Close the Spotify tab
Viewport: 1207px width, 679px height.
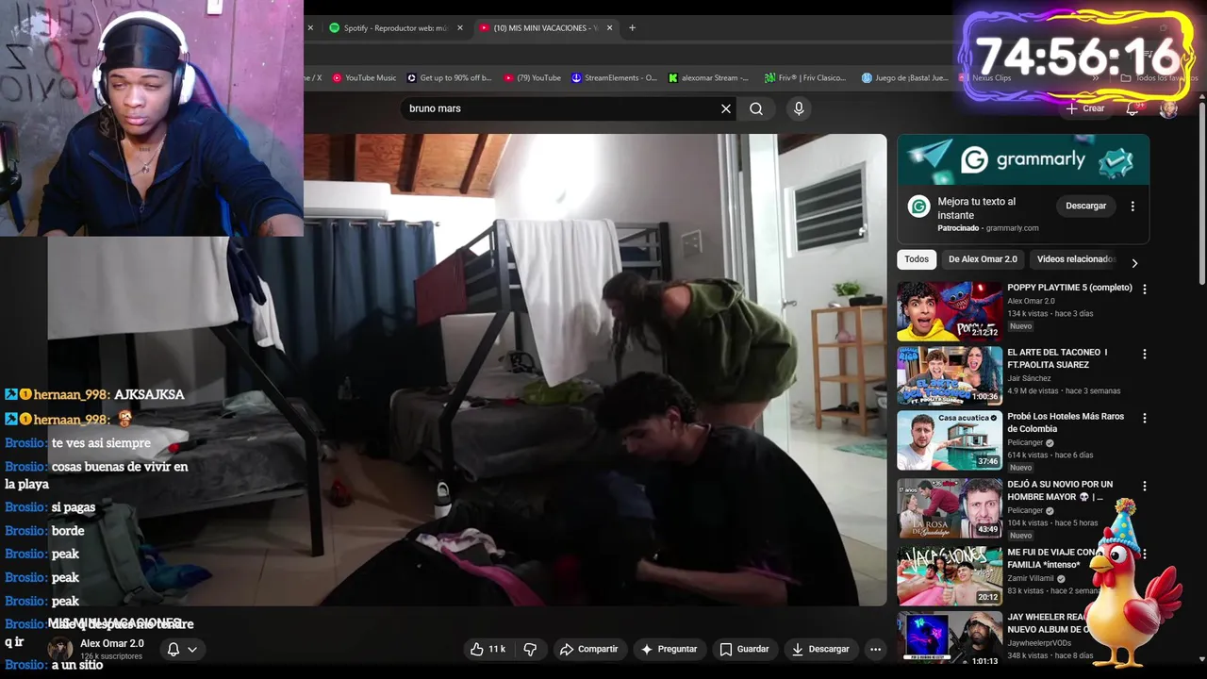tap(460, 28)
